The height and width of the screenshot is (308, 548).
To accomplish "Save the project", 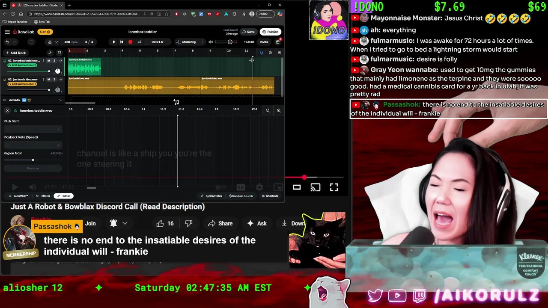I will click(x=248, y=32).
